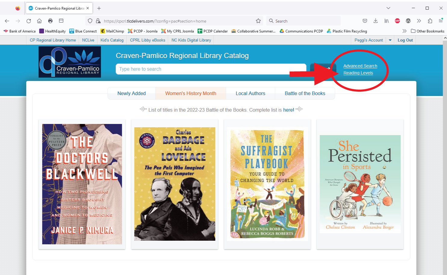The height and width of the screenshot is (275, 447).
Task: Click the shield tracking protection icon
Action: (90, 21)
